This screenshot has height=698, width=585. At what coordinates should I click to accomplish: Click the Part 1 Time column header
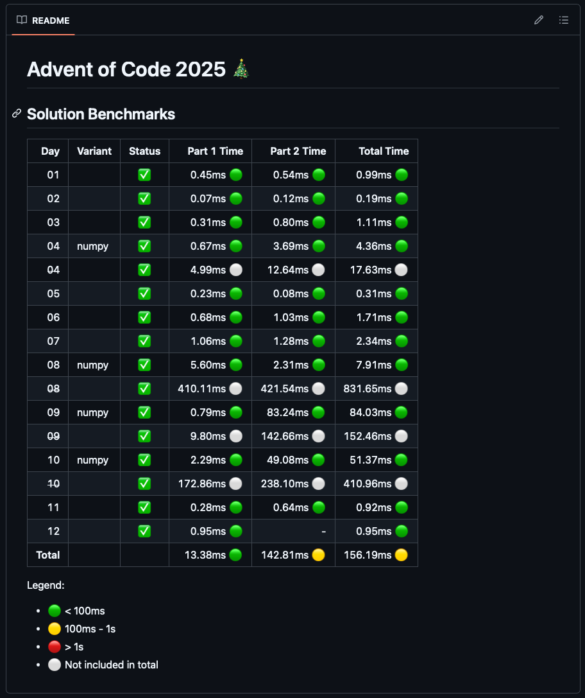(215, 152)
